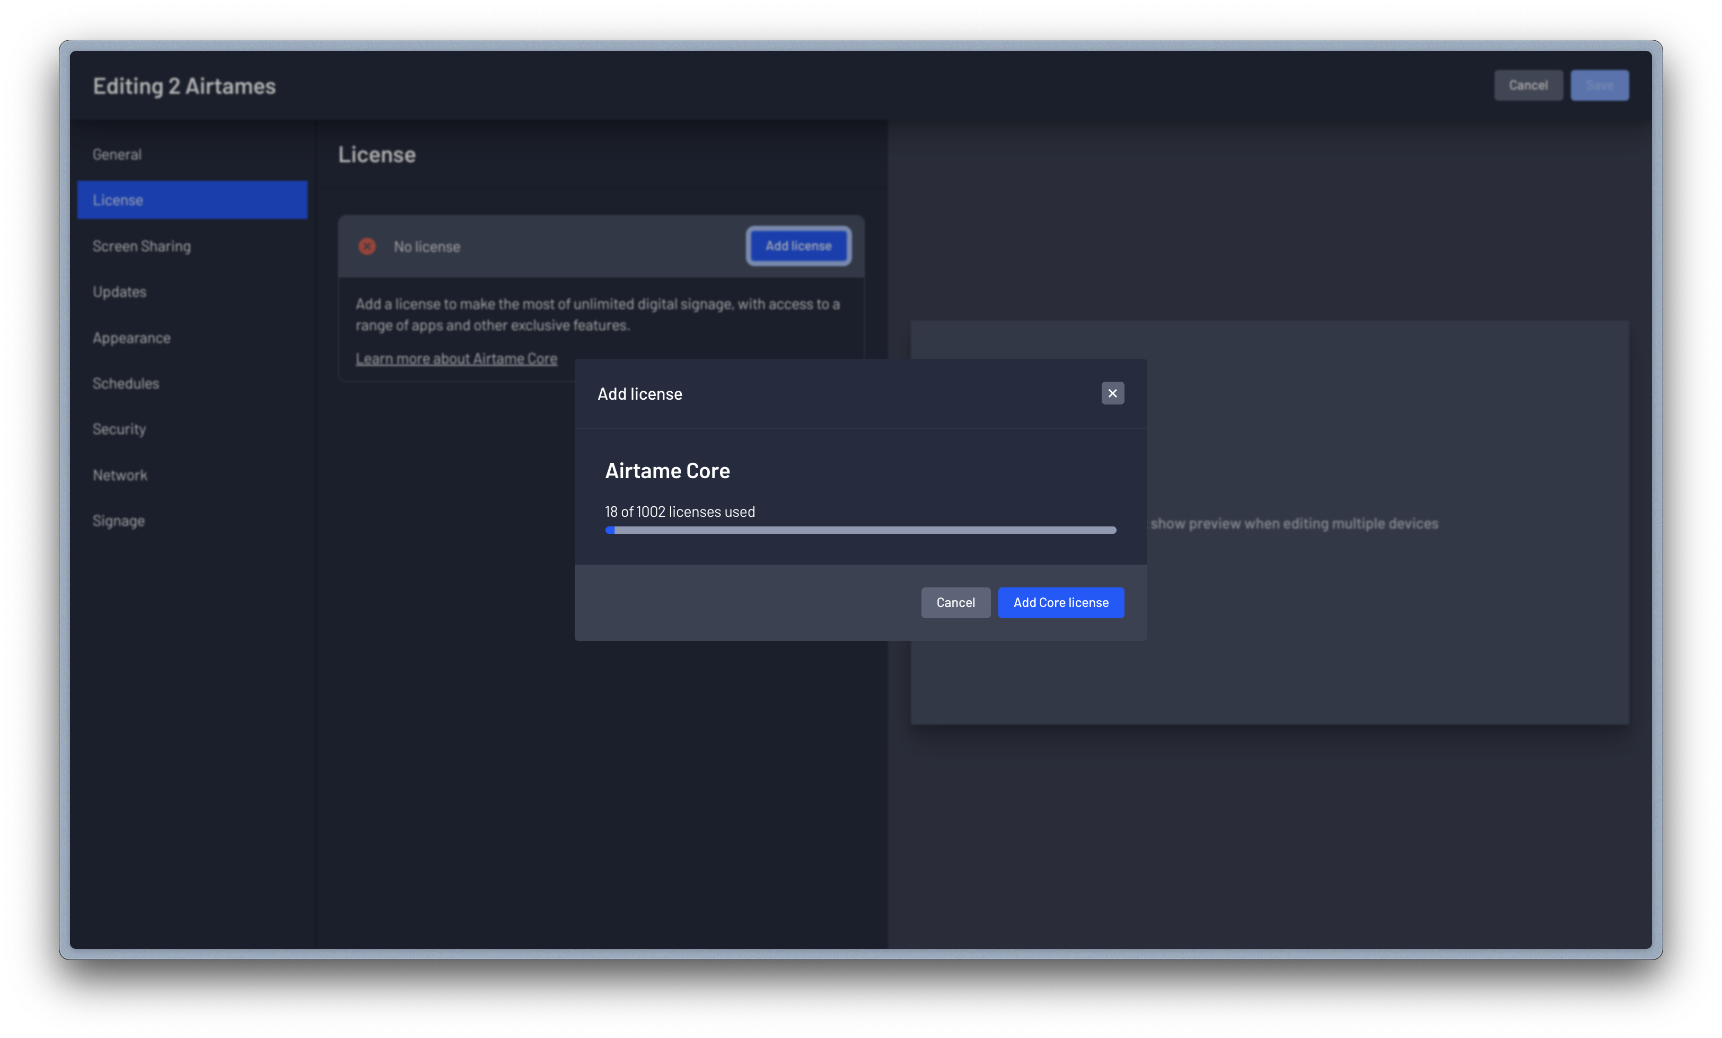Viewport: 1722px width, 1038px height.
Task: Click the 'Airtame Core' heading
Action: 667,471
